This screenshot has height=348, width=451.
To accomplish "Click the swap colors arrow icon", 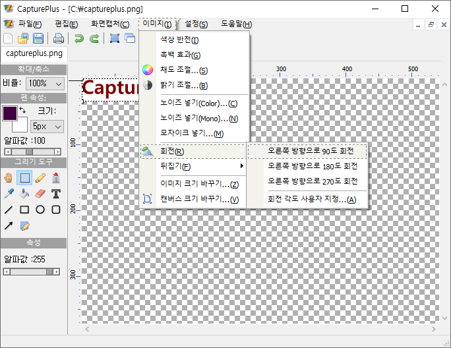I will pos(22,109).
